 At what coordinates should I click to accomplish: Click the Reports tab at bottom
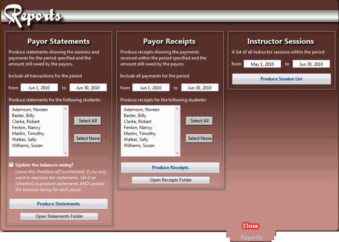[x=251, y=238]
